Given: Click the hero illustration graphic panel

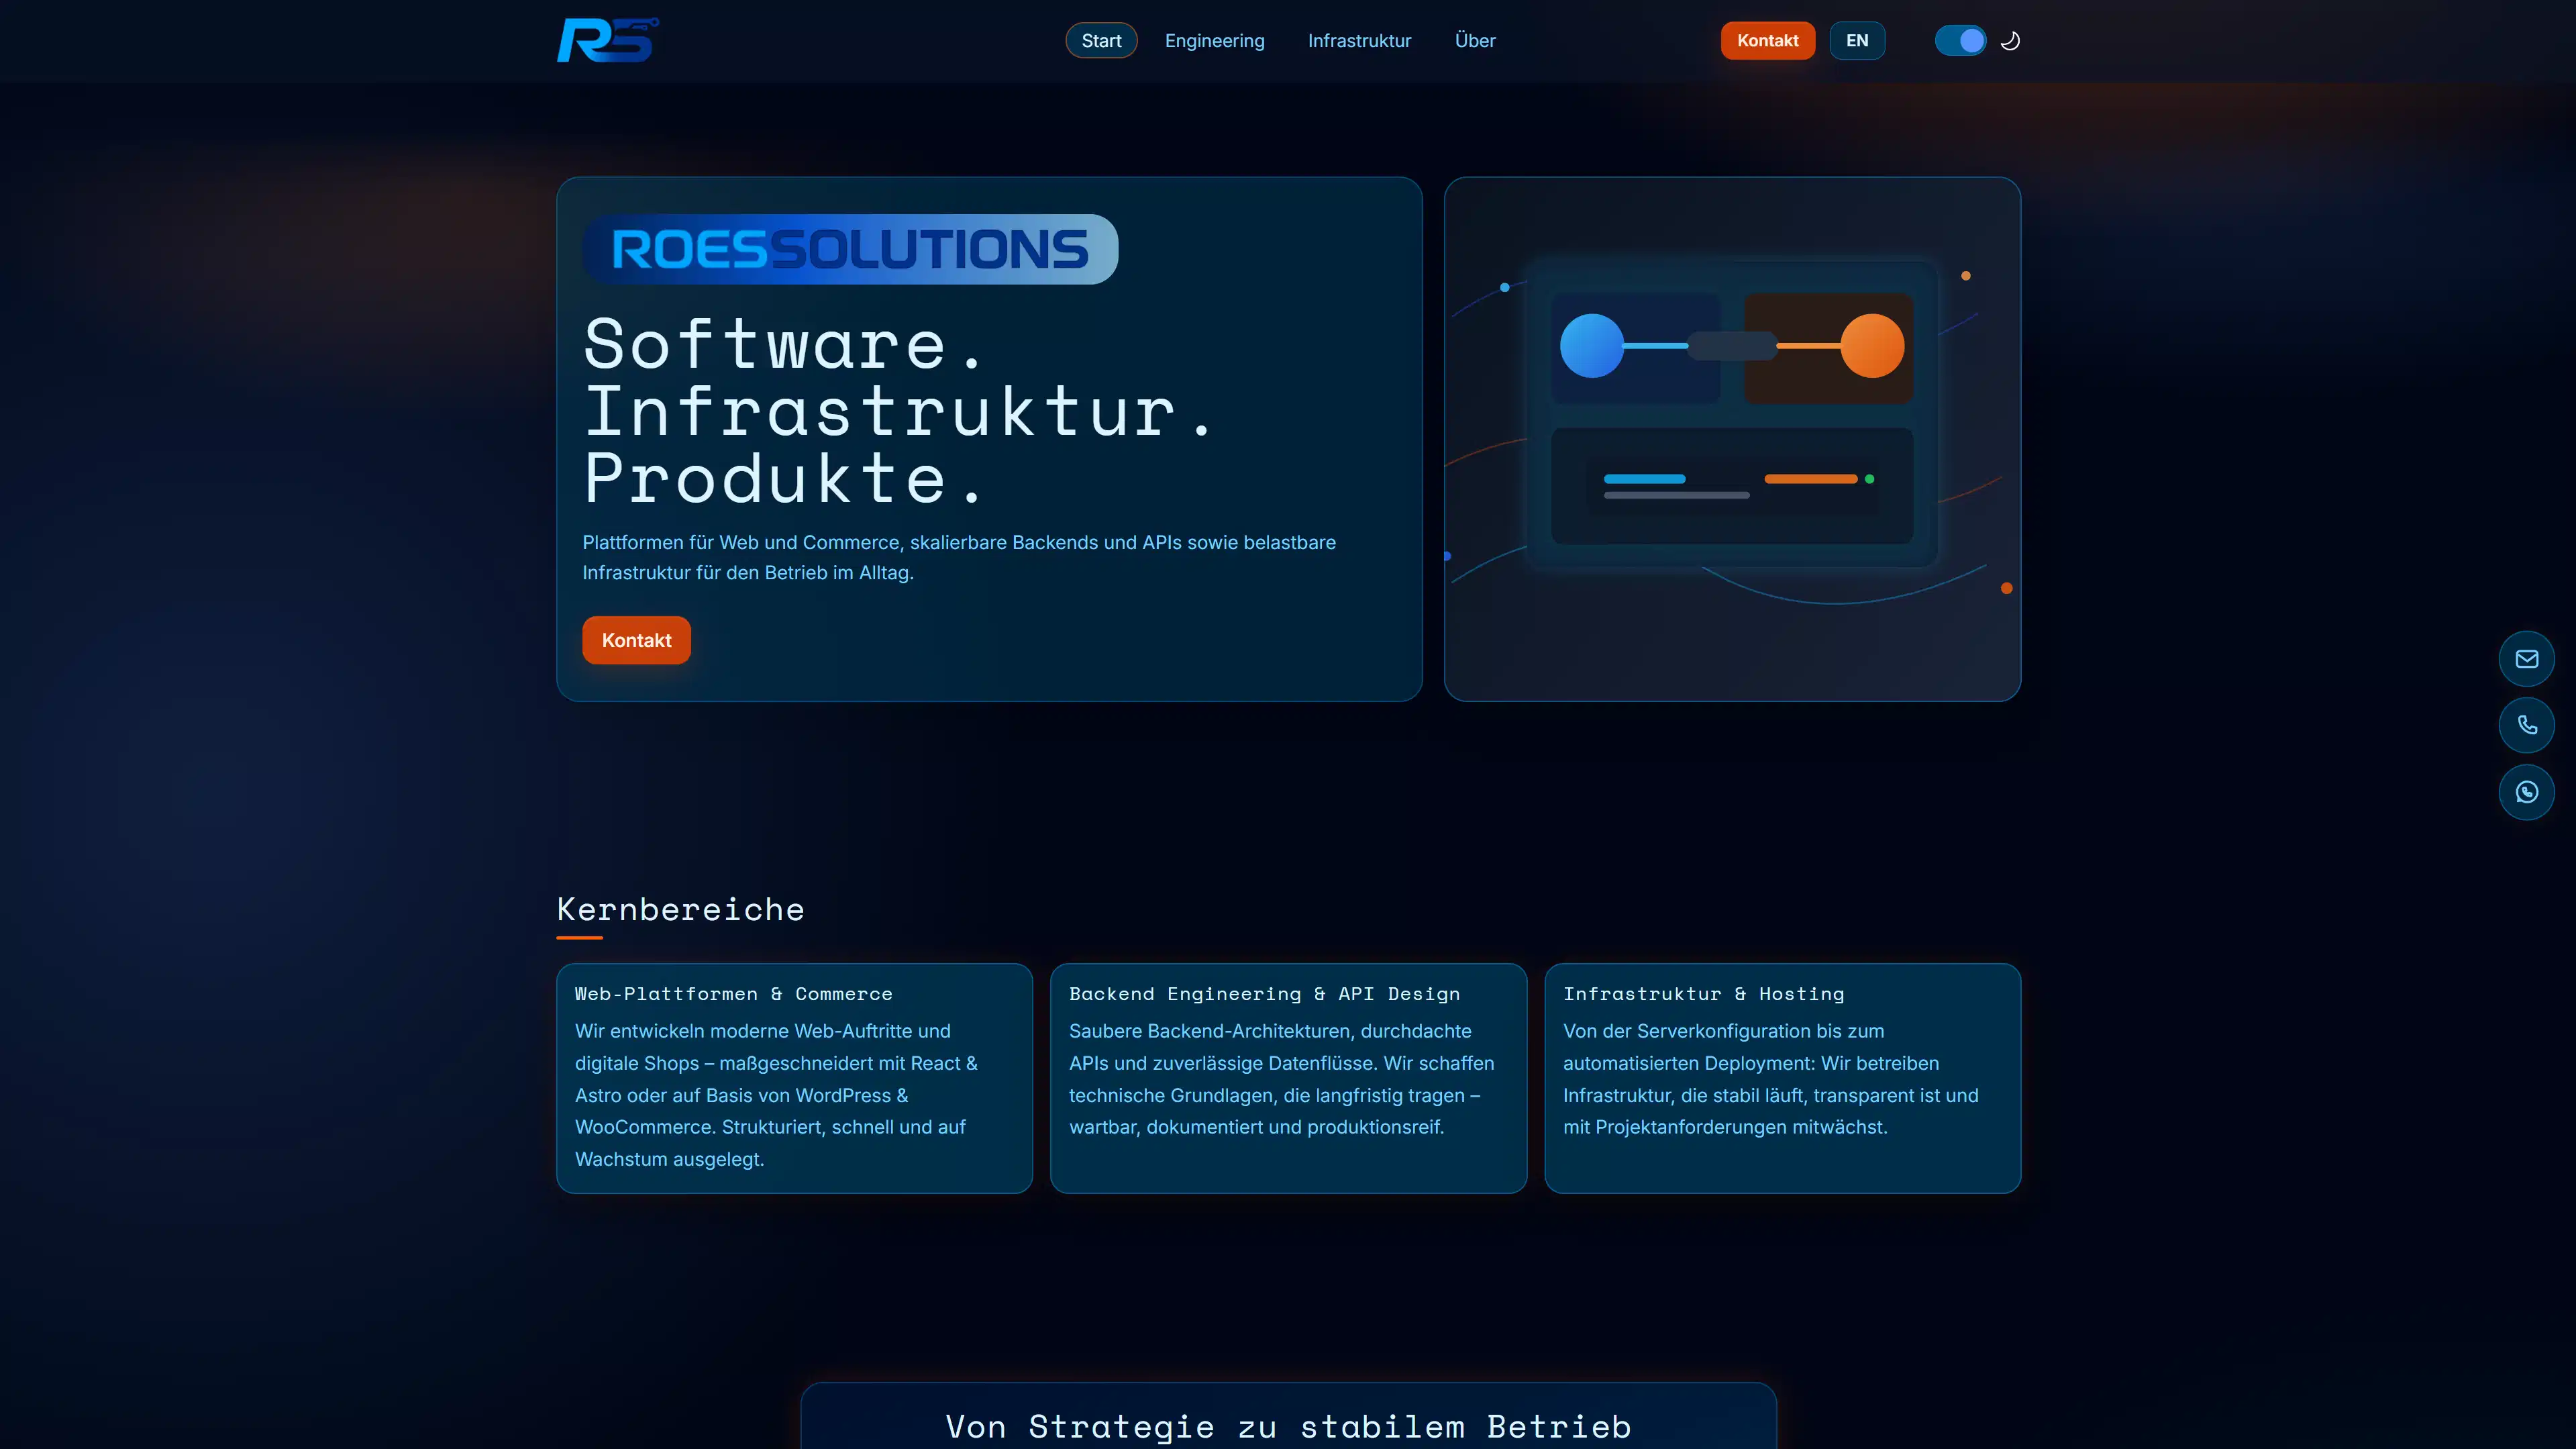Looking at the screenshot, I should point(1732,439).
